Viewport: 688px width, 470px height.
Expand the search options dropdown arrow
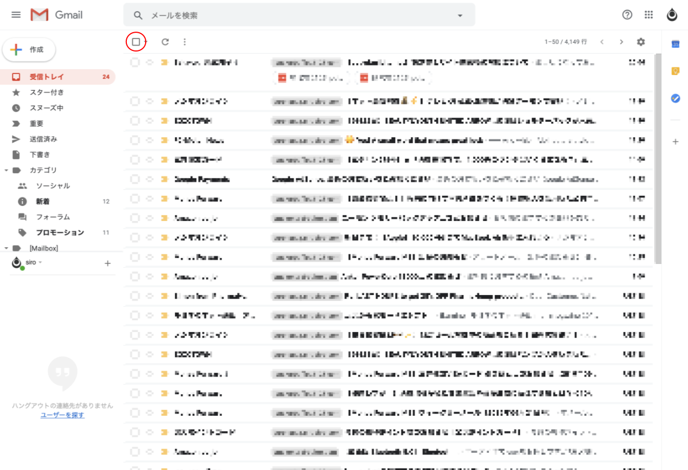tap(460, 16)
